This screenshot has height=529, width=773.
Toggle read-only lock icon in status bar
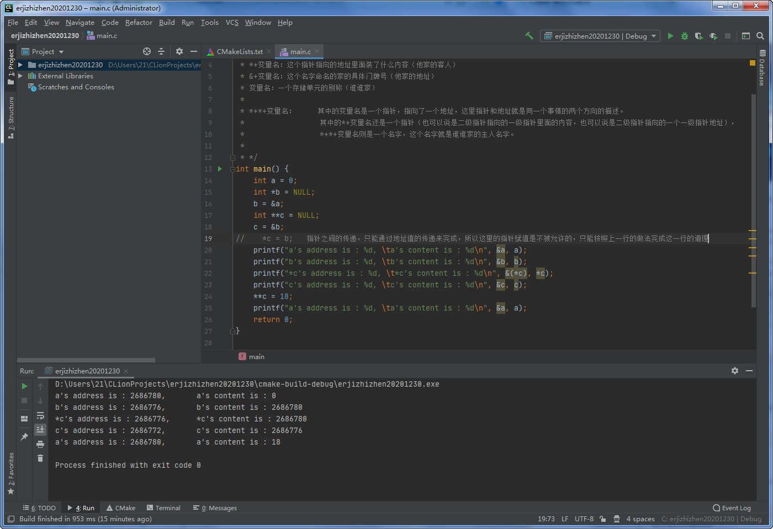pyautogui.click(x=602, y=519)
